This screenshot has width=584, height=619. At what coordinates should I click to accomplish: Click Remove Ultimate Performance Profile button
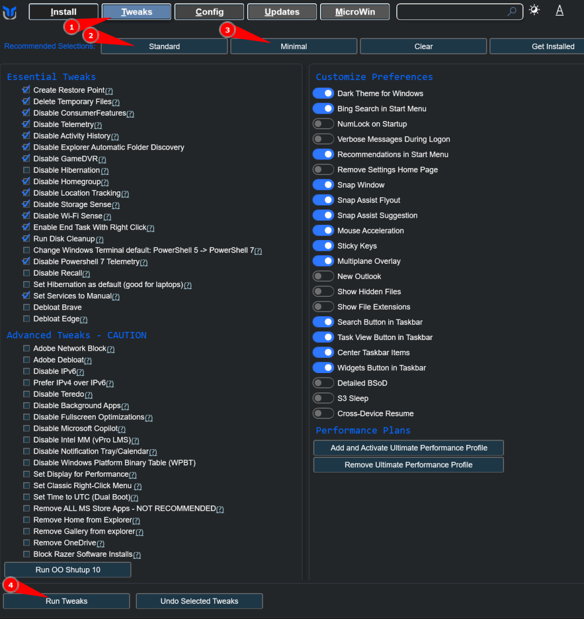(x=409, y=465)
